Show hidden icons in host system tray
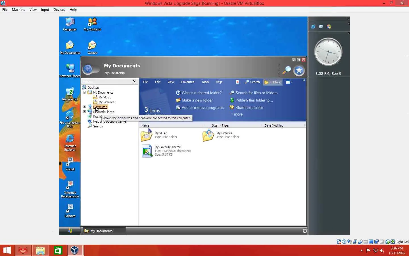Image resolution: width=409 pixels, height=256 pixels. tap(362, 251)
